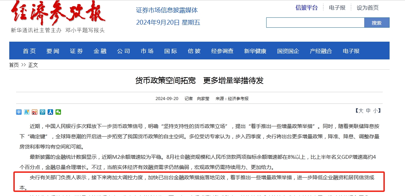Share via the teal P icon
This screenshot has width=405, height=196.
(x=42, y=112)
